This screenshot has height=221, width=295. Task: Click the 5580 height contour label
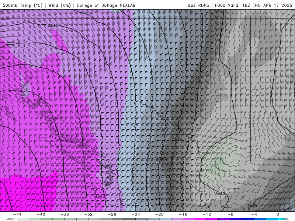pyautogui.click(x=161, y=159)
